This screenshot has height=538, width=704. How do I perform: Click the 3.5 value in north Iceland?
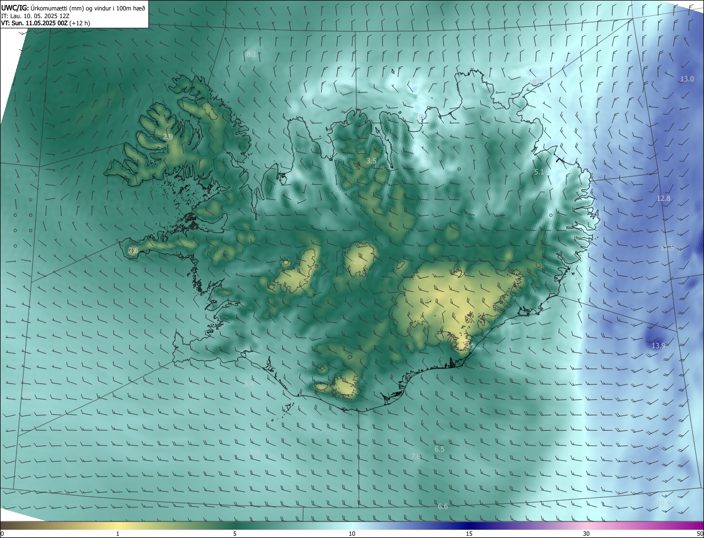tap(371, 161)
